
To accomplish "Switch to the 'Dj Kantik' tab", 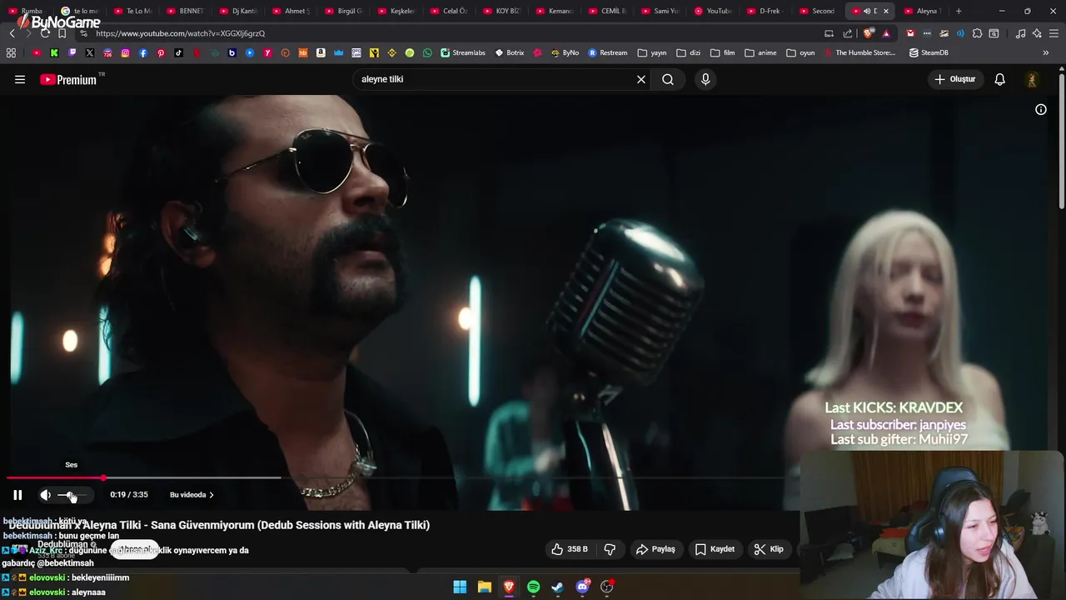I will click(x=239, y=11).
